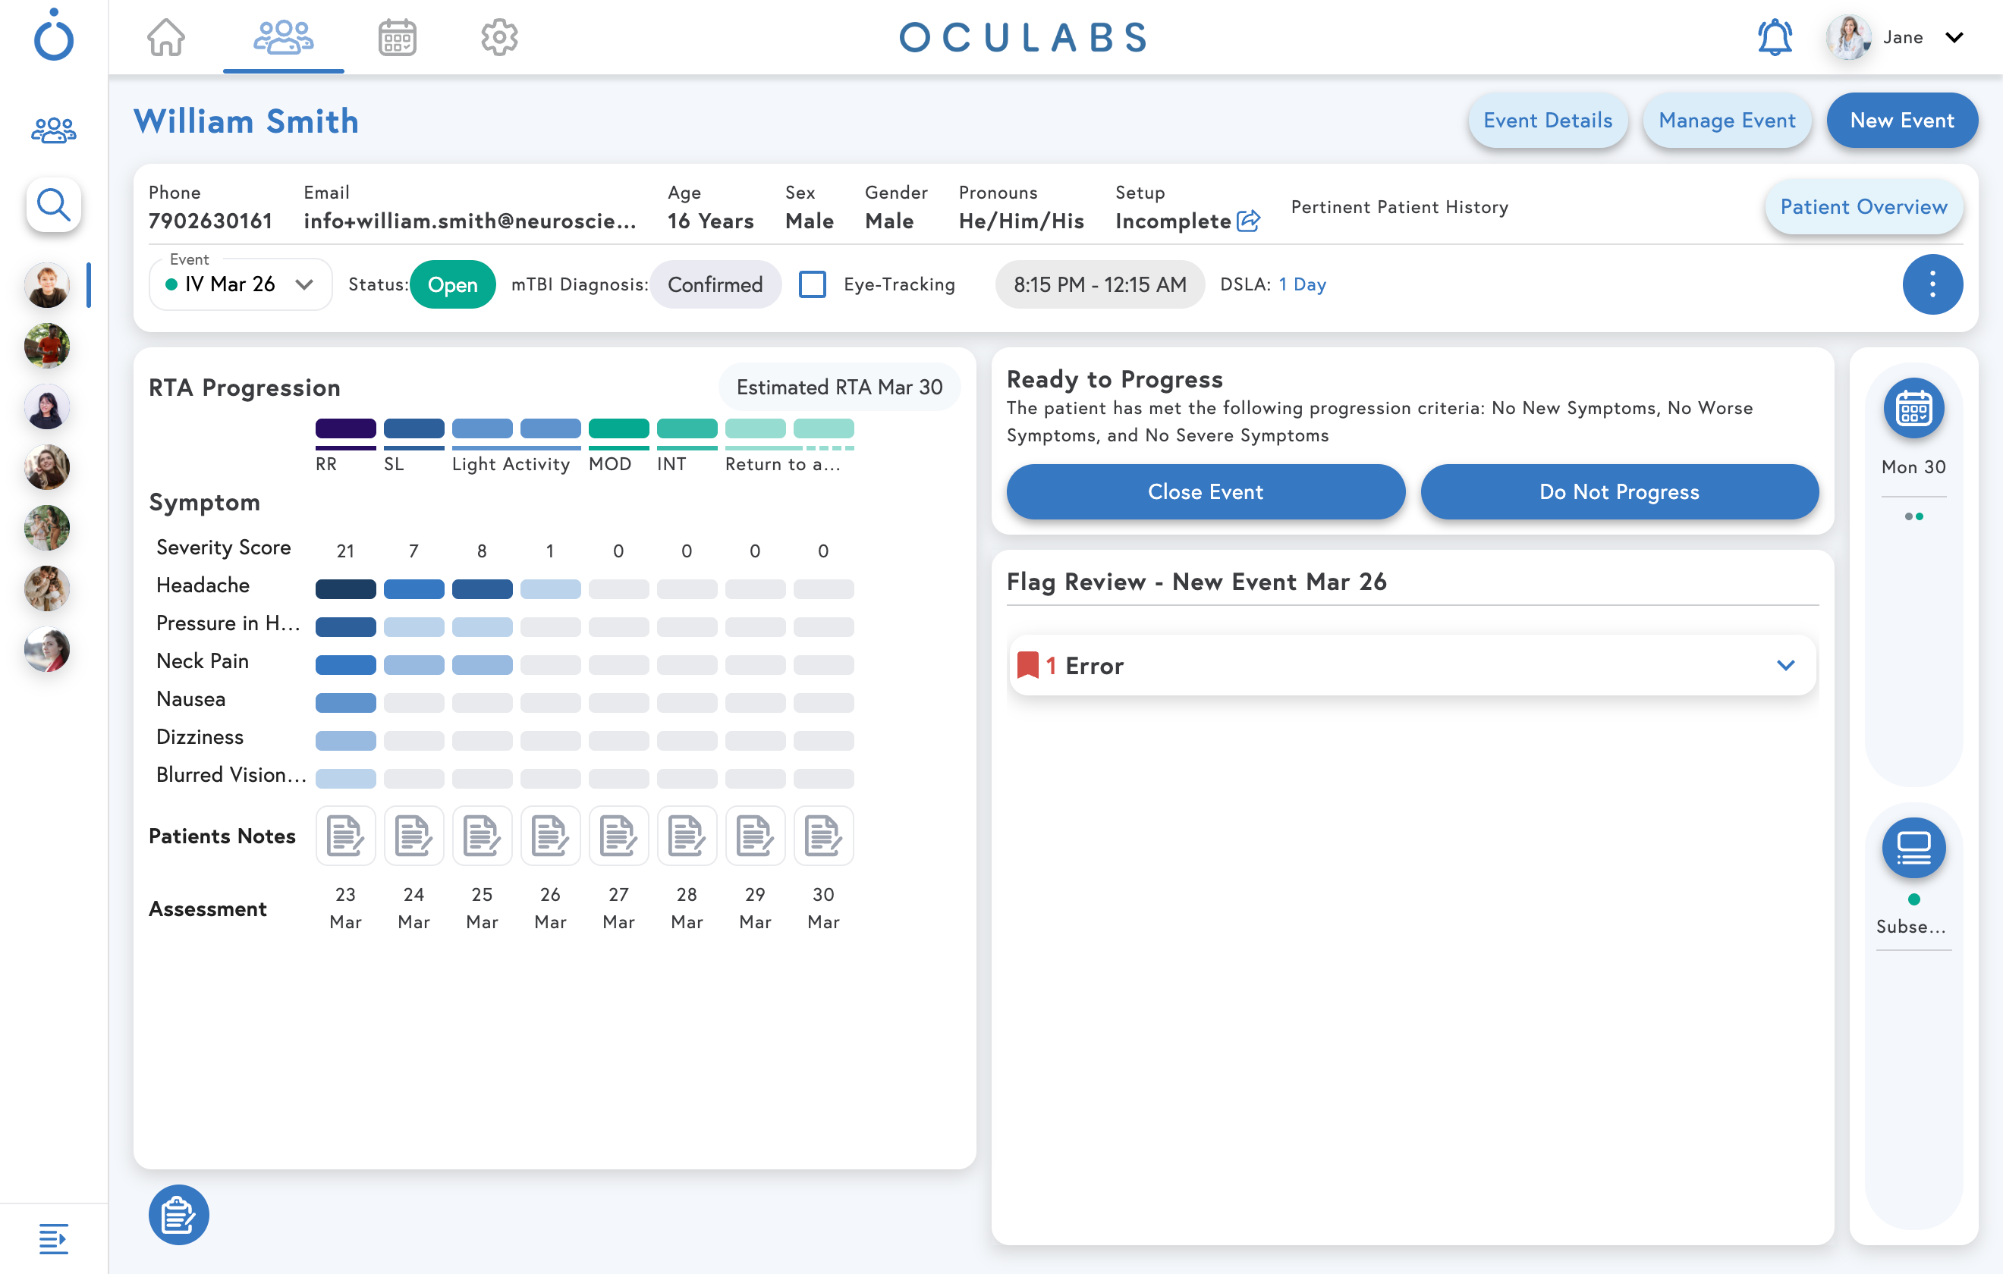Click Headache severity bar for 23 Mar

point(345,589)
